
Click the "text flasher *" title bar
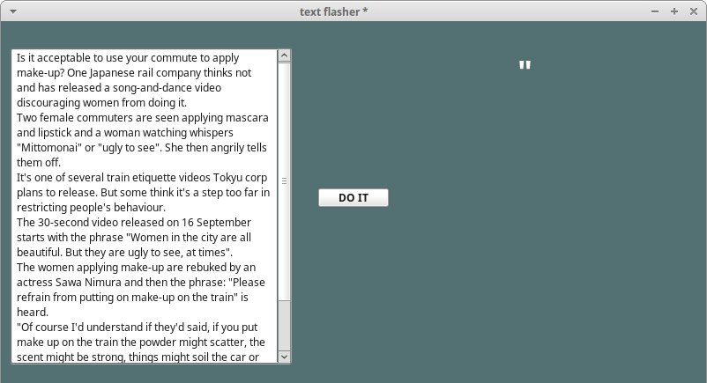coord(333,11)
